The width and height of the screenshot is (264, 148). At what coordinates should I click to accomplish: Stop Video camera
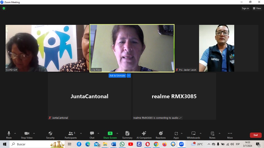pos(27,135)
